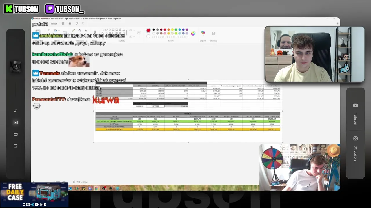Open the Copilot button in Paint
The width and height of the screenshot is (371, 208).
[203, 33]
